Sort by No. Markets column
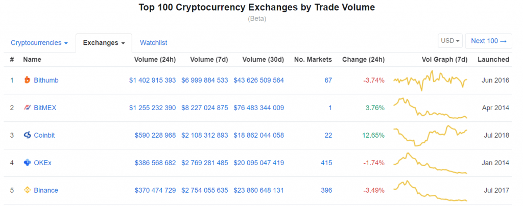This screenshot has width=523, height=206. (313, 60)
